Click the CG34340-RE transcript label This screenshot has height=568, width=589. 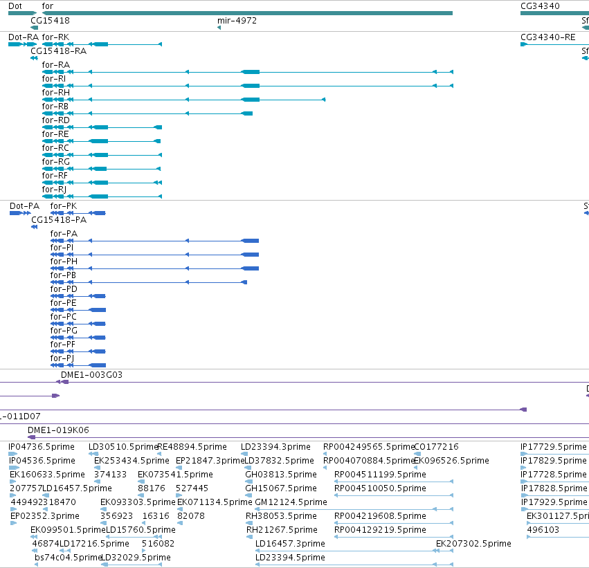click(547, 37)
